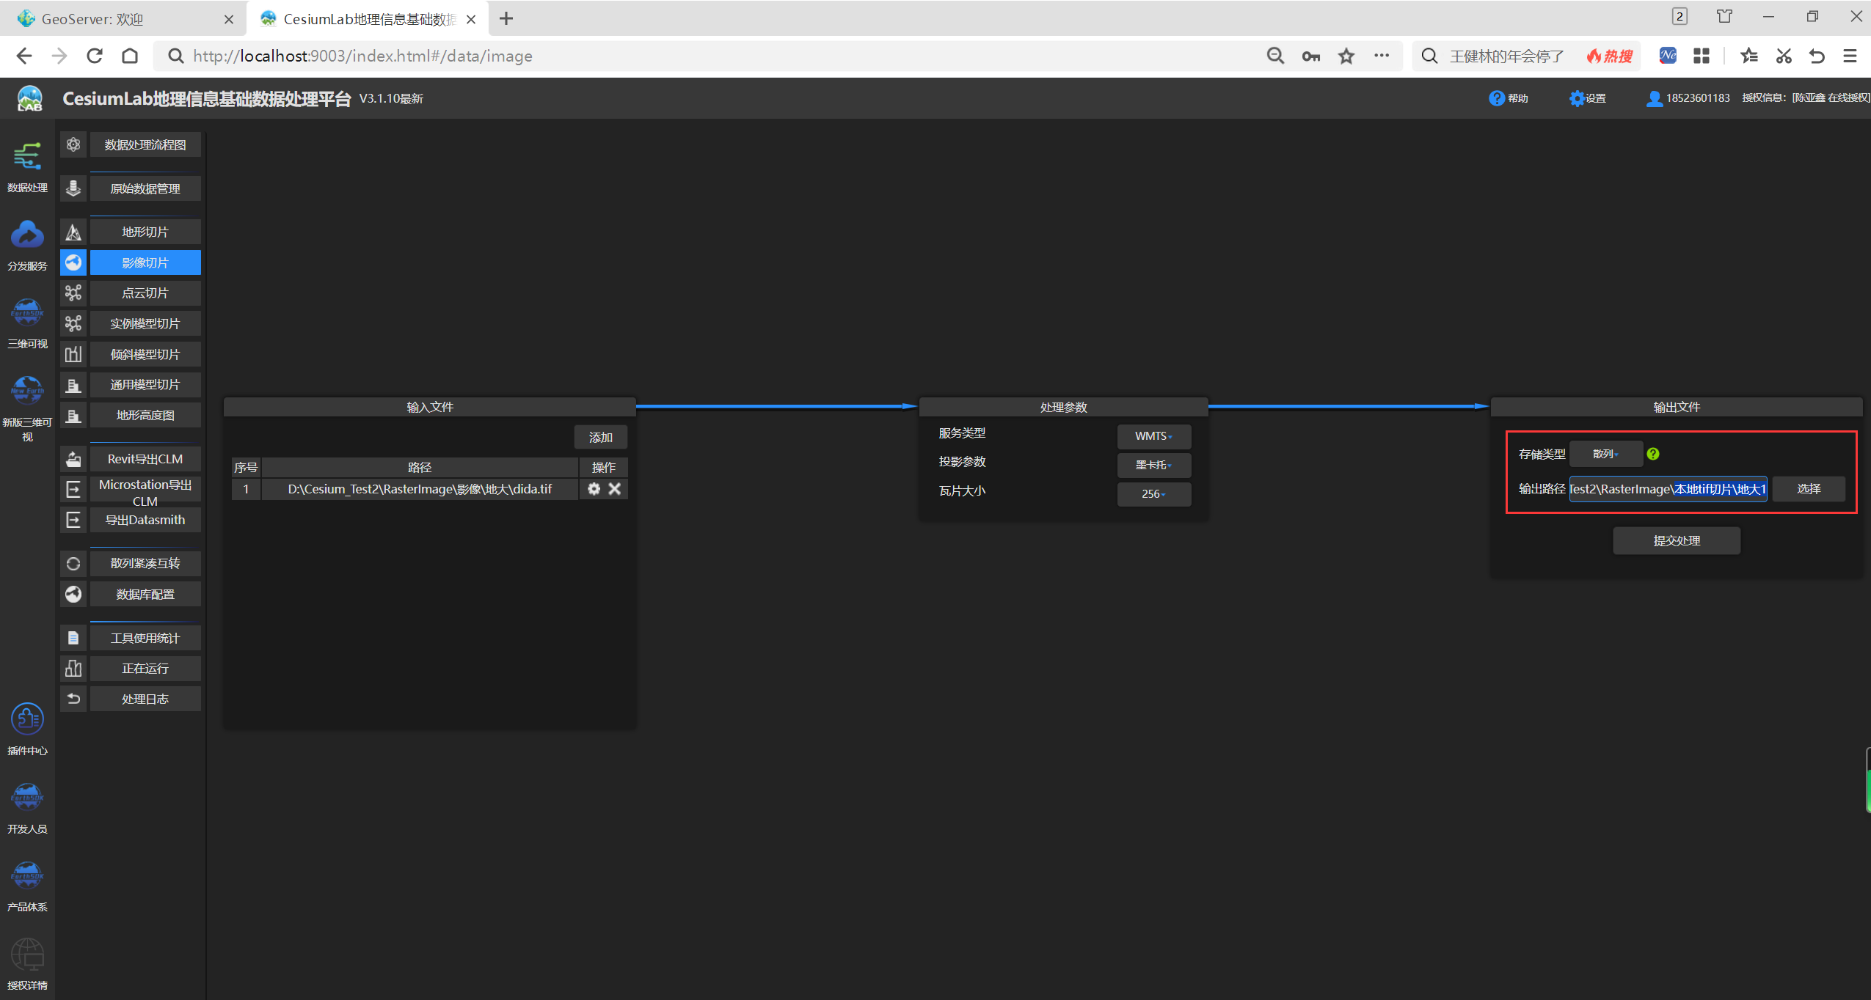Click the chart icon beside 正在运行
The height and width of the screenshot is (1000, 1871).
tap(73, 668)
